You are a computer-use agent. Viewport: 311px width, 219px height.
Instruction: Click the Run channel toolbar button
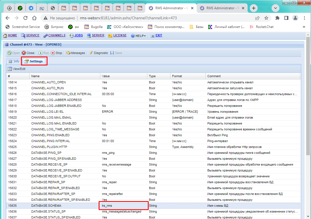[x=43, y=53]
